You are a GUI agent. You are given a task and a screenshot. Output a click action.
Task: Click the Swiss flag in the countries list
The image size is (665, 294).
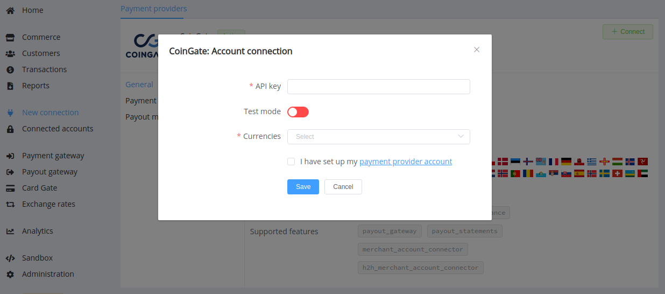pyautogui.click(x=617, y=173)
